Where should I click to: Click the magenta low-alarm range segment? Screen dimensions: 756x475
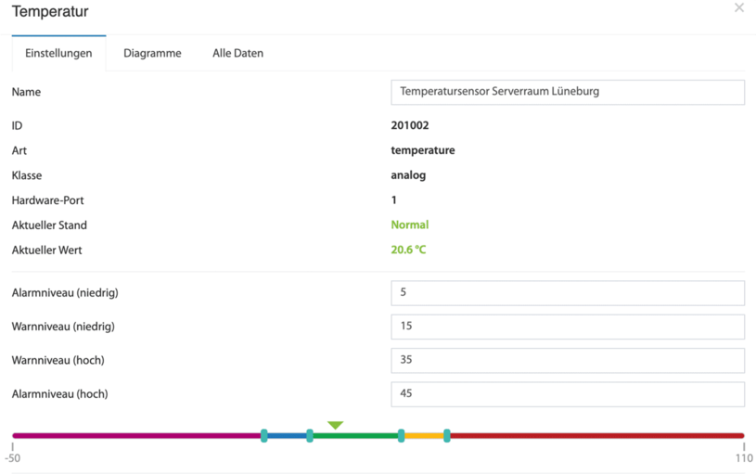pos(136,435)
